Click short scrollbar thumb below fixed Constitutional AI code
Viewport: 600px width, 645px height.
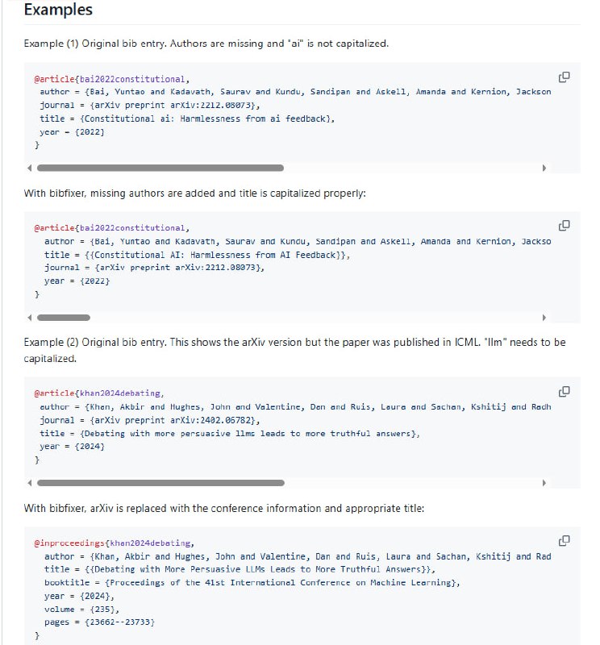(x=64, y=318)
